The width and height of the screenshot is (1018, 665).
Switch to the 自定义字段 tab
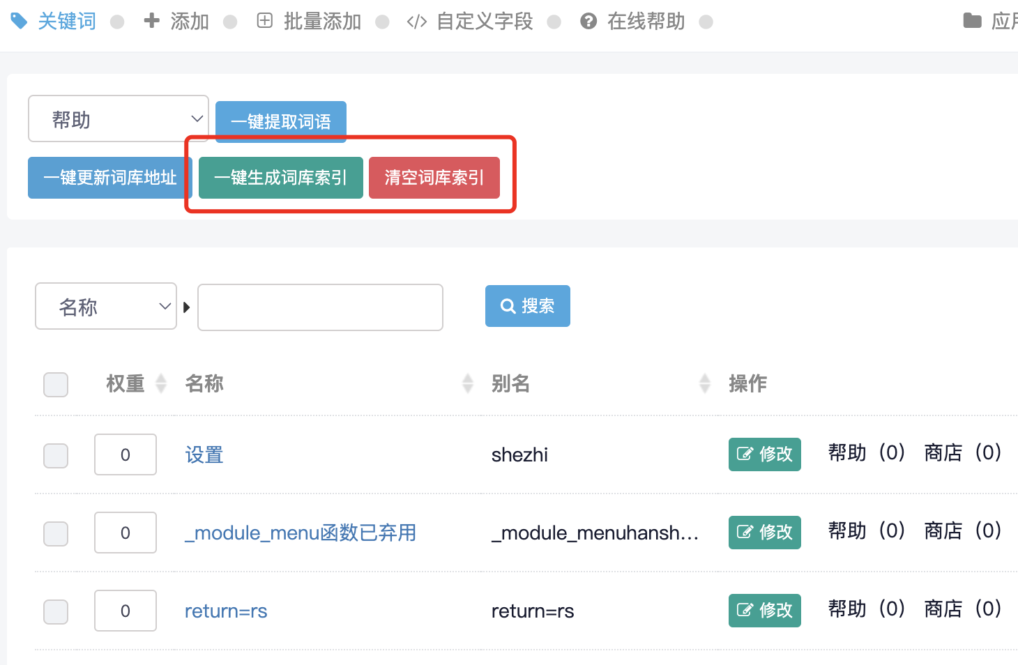coord(484,22)
